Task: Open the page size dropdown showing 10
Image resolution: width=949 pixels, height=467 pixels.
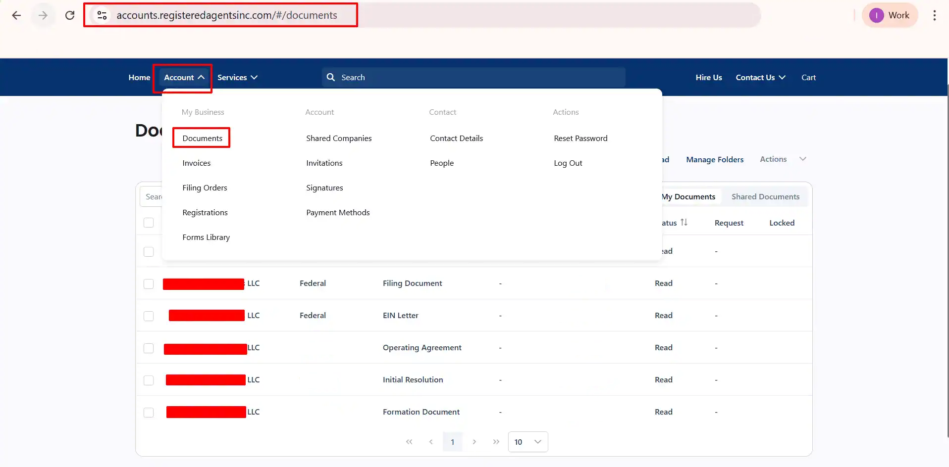Action: 527,442
